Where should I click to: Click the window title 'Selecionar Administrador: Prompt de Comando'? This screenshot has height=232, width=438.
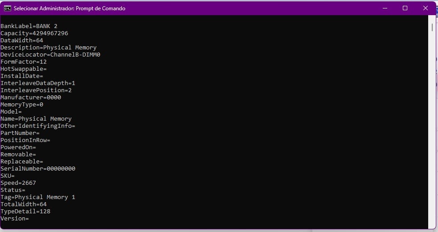click(69, 8)
